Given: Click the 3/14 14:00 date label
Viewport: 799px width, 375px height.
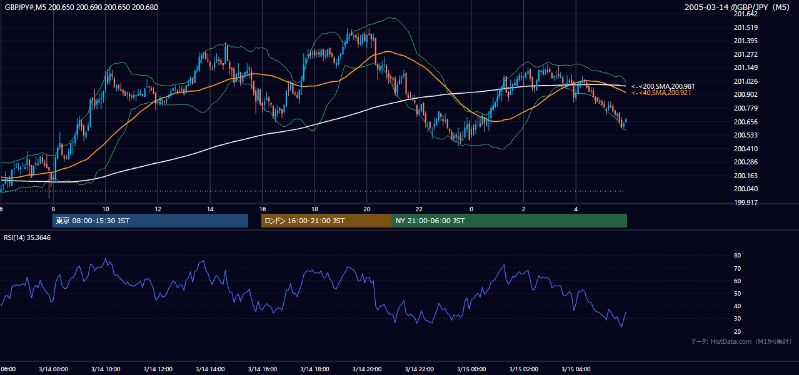Looking at the screenshot, I should click(210, 369).
